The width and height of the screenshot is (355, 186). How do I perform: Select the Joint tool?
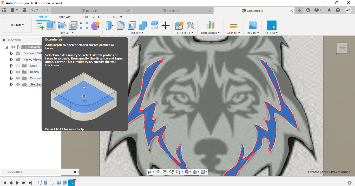coord(191,25)
